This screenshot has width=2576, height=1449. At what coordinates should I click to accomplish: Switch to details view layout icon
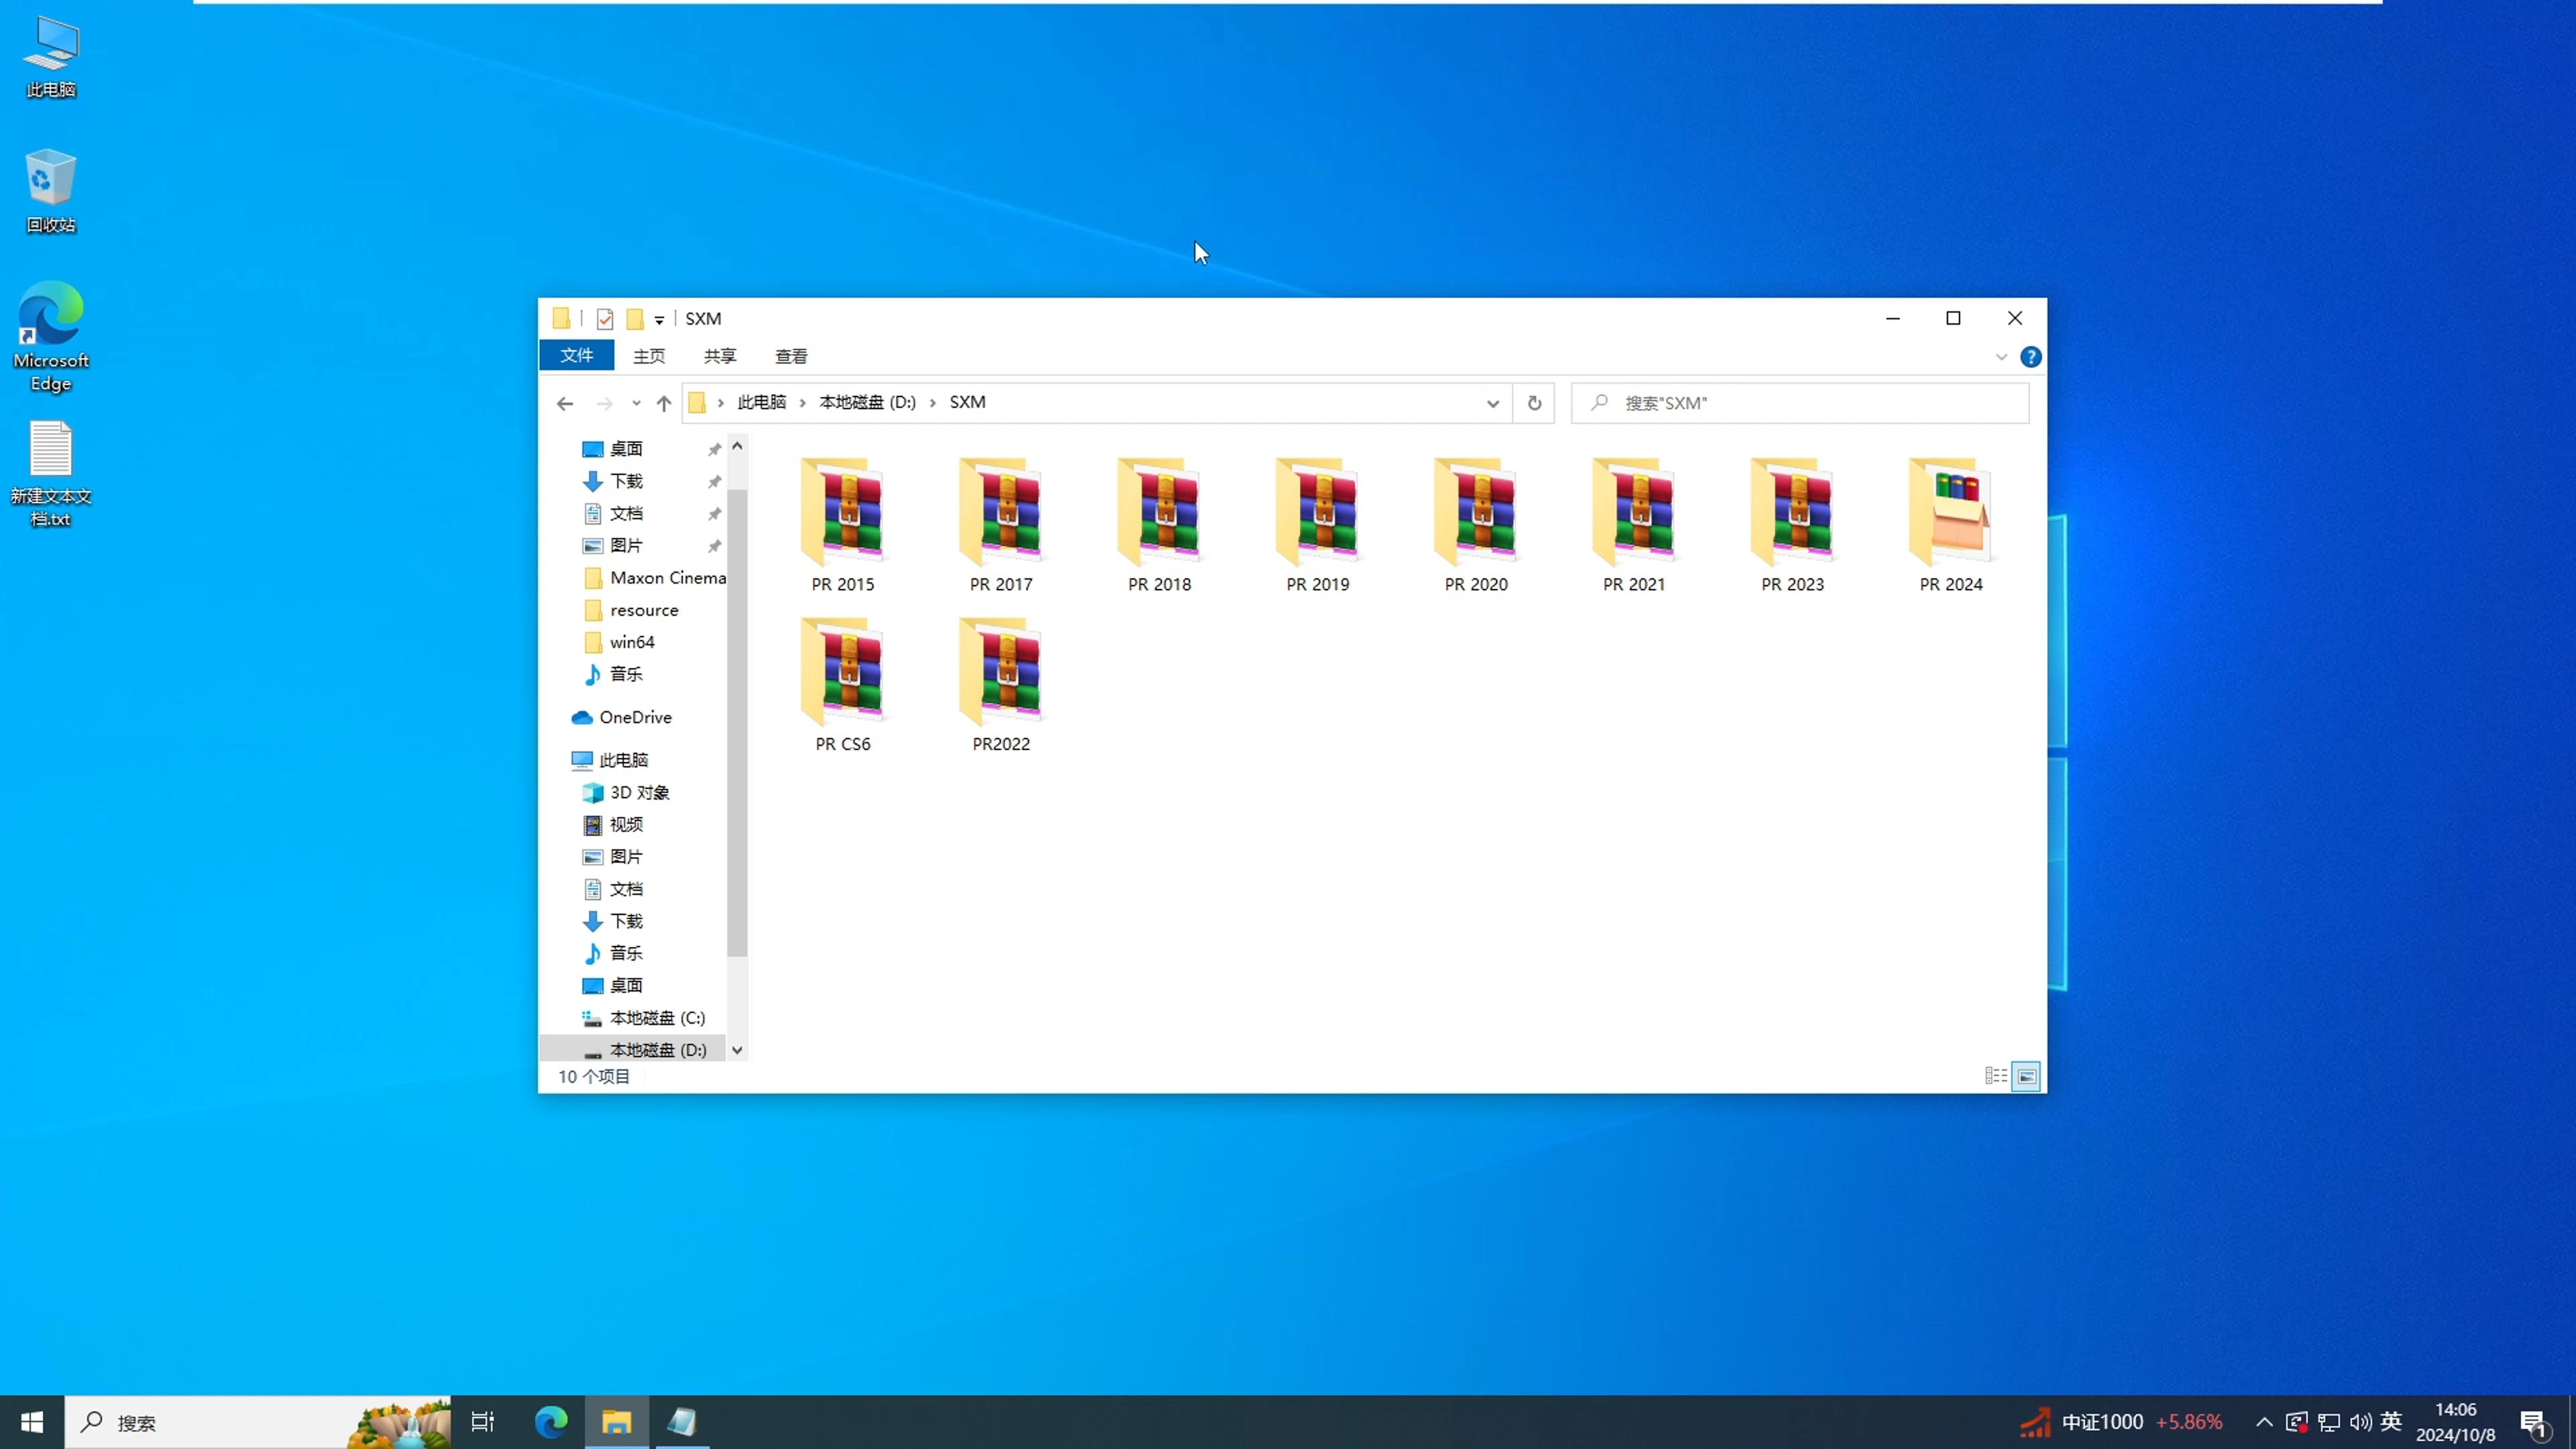1996,1076
